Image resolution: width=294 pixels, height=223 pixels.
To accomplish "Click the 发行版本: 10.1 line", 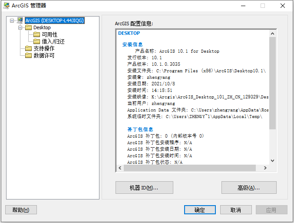I will [x=144, y=58].
